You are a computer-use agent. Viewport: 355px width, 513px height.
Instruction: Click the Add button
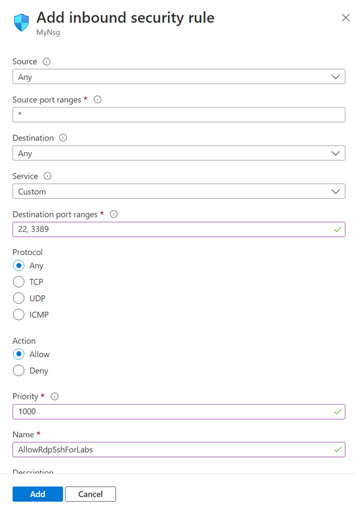(37, 494)
